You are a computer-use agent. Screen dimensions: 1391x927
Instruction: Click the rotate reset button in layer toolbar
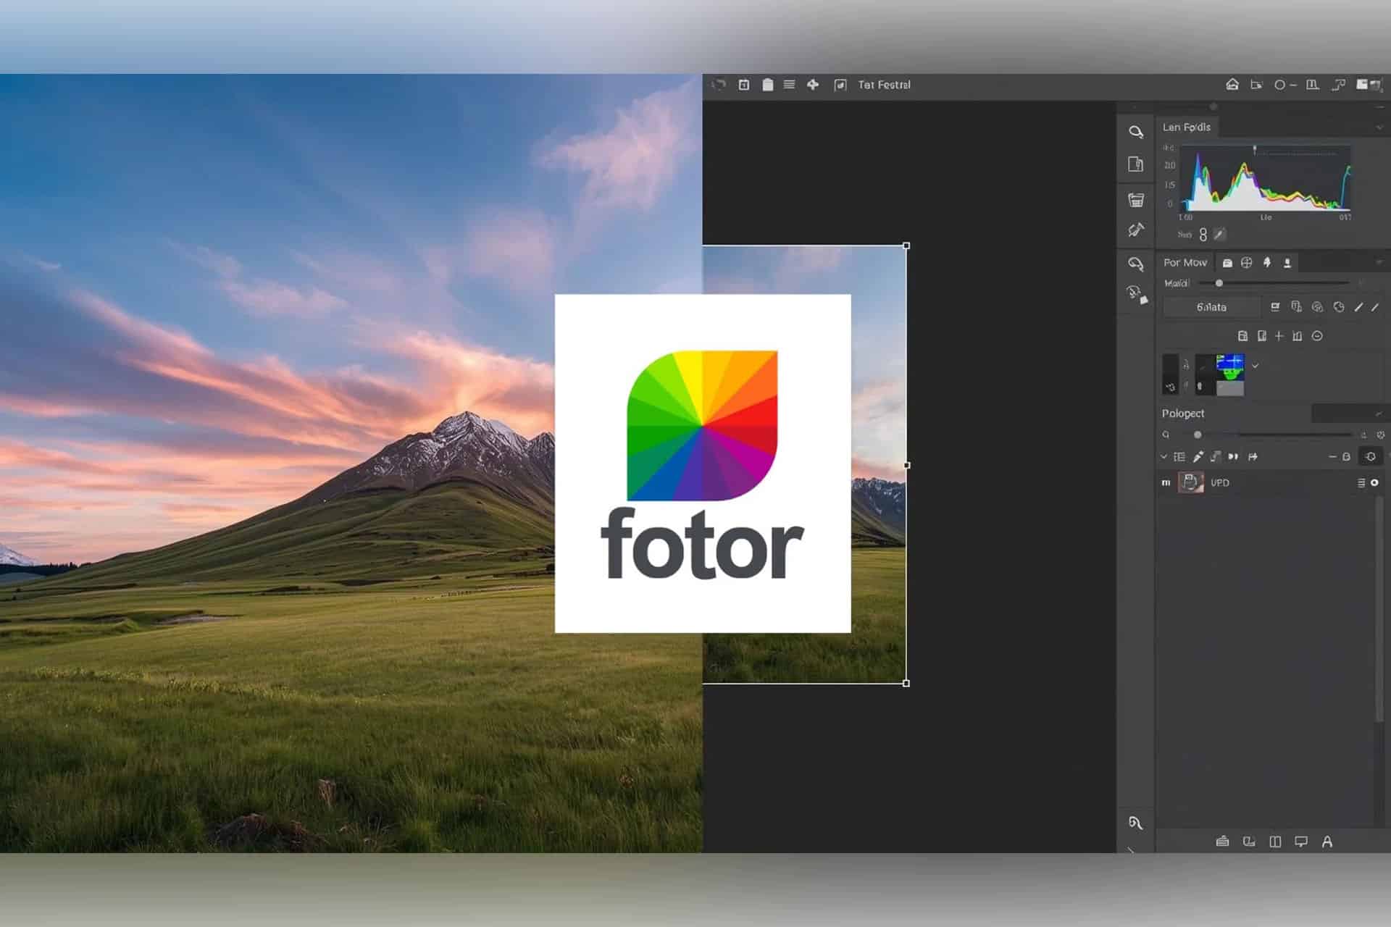click(1371, 456)
